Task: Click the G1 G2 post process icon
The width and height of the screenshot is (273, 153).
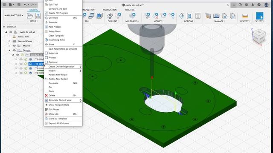Action: [x=189, y=16]
